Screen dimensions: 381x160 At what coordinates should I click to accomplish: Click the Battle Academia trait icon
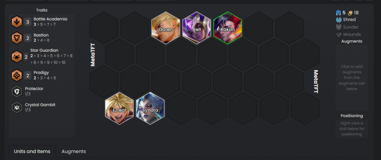[17, 22]
